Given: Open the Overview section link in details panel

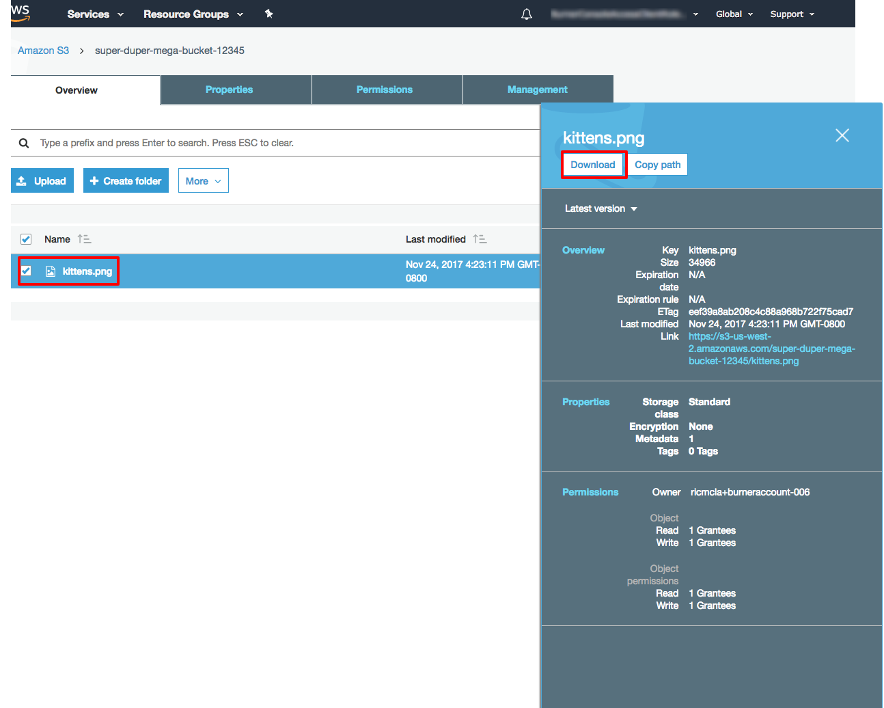Looking at the screenshot, I should [x=583, y=250].
